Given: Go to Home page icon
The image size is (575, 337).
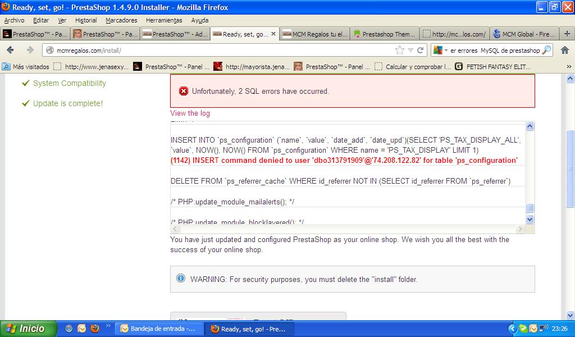Looking at the screenshot, I should coord(565,50).
